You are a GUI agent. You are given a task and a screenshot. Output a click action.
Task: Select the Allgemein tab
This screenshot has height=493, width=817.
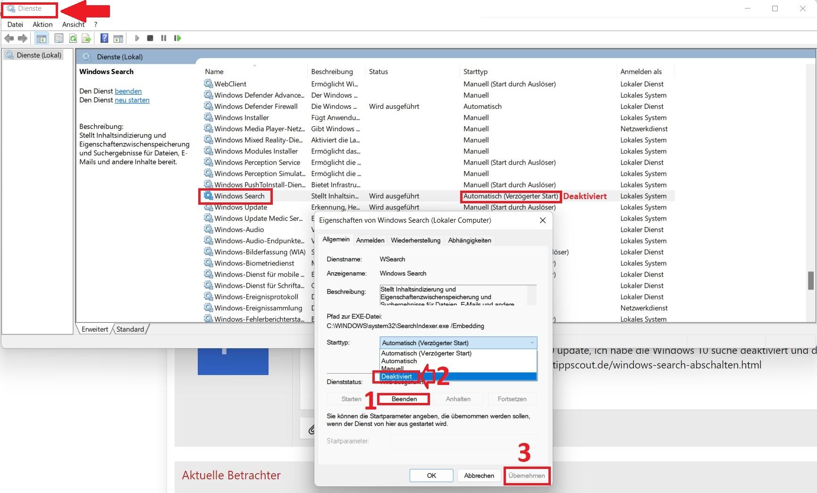336,239
